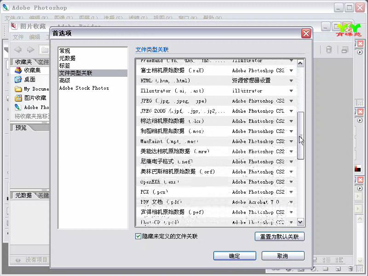Go back using Bridge's back arrow
Screen dimensions: 368x276
point(18,50)
